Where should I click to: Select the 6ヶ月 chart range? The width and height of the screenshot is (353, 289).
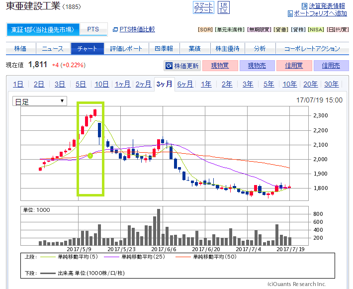point(185,84)
